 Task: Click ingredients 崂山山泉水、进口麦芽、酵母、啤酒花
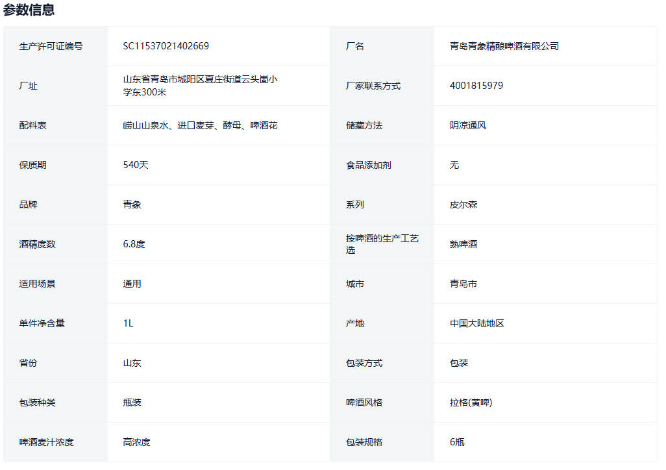click(x=201, y=125)
